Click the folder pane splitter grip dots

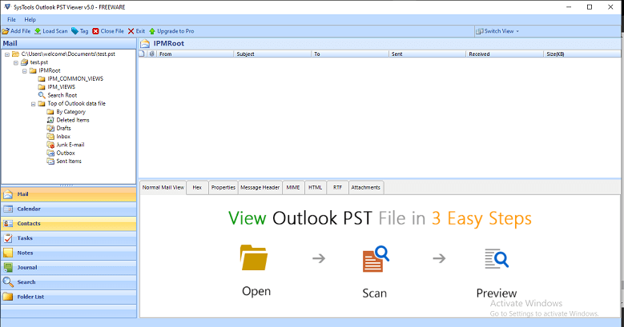tap(66, 185)
